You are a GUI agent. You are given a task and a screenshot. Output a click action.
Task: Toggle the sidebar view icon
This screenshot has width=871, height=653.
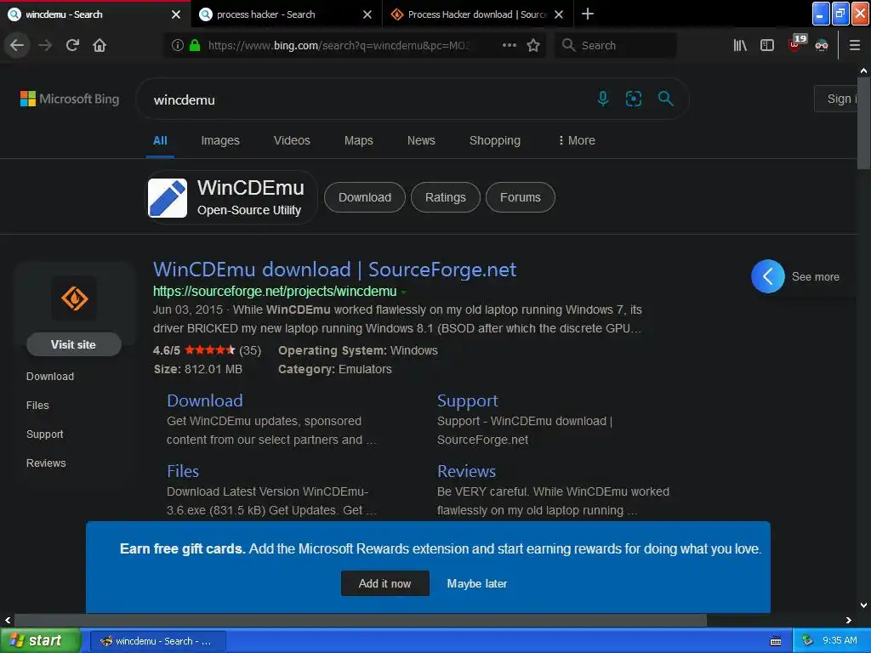click(766, 45)
